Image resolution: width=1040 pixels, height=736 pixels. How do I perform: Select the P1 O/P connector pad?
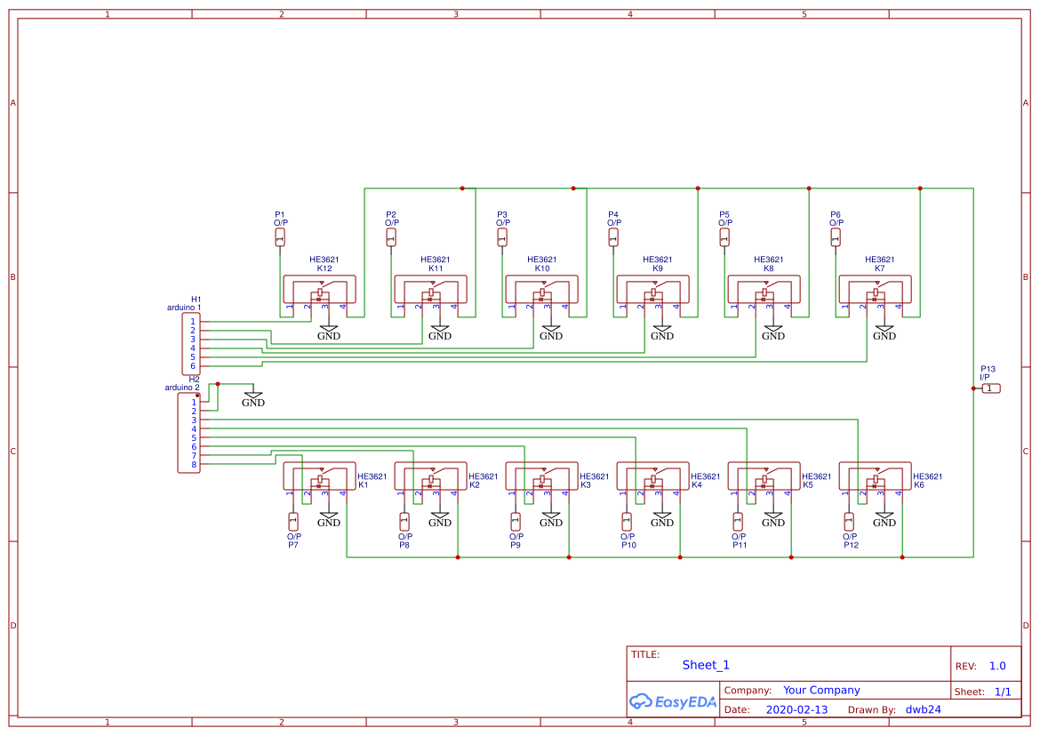pyautogui.click(x=280, y=237)
